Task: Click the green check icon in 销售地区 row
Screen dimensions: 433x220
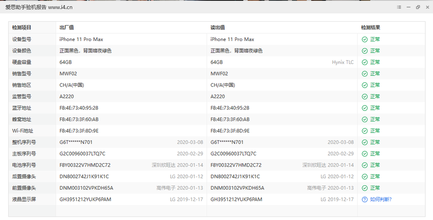Action: click(365, 85)
